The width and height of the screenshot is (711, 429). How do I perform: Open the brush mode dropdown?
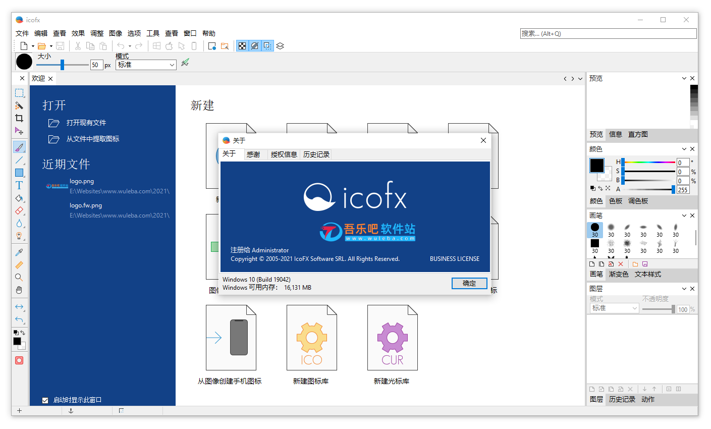(146, 65)
